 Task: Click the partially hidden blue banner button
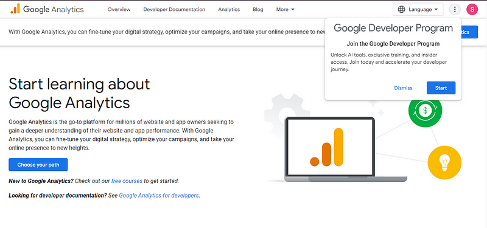469,32
